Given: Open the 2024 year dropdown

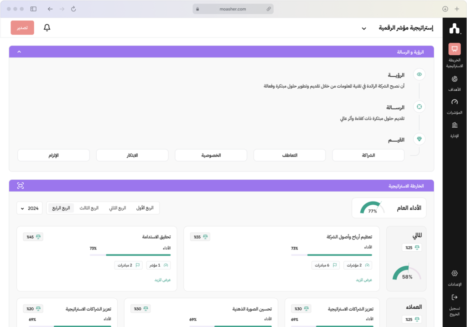Looking at the screenshot, I should click(x=30, y=208).
